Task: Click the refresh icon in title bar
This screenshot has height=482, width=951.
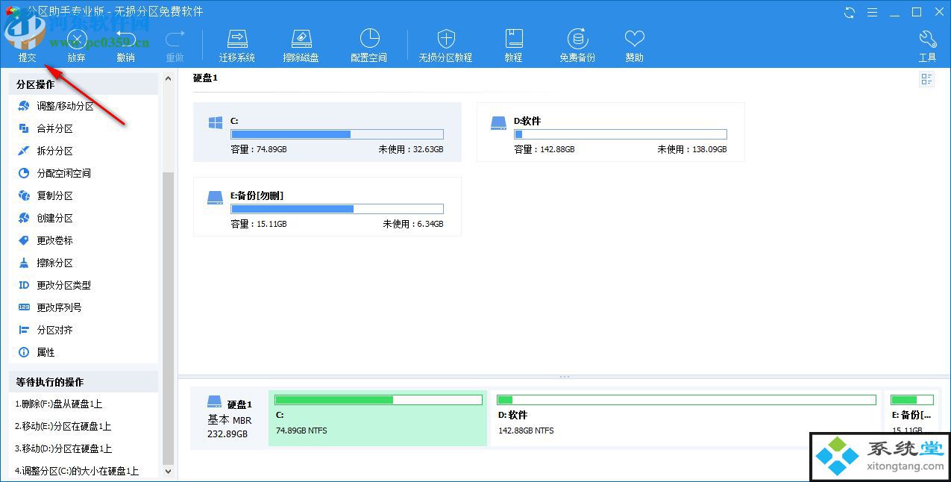Action: tap(850, 12)
